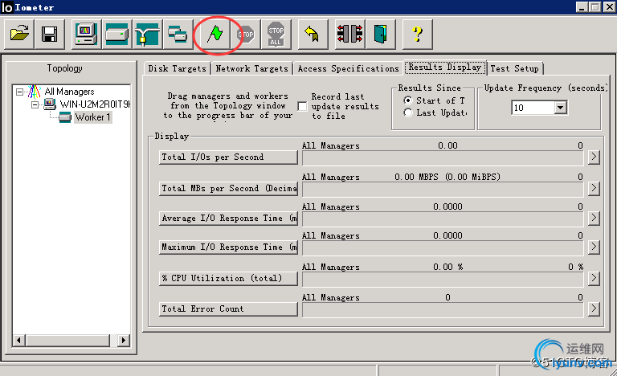Switch to Access Specifications tab
The width and height of the screenshot is (617, 376).
pyautogui.click(x=348, y=68)
